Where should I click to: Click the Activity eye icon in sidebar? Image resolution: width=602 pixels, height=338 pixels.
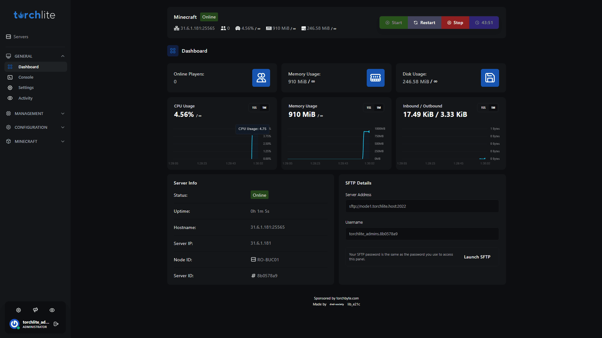click(x=10, y=98)
